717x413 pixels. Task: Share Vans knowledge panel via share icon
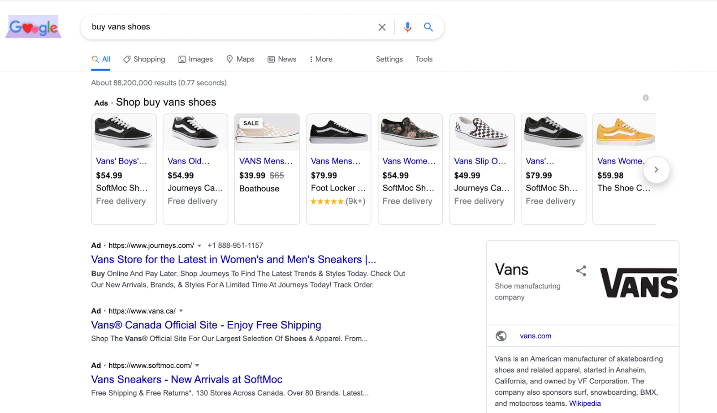click(581, 271)
